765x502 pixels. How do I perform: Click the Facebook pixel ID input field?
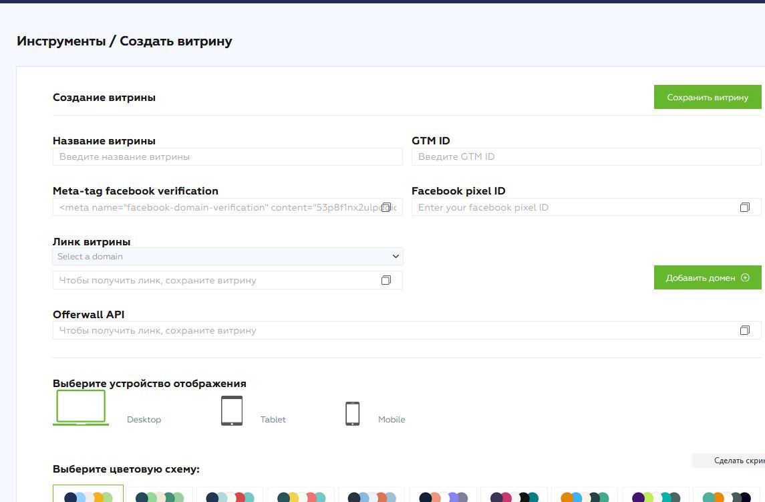pos(575,208)
